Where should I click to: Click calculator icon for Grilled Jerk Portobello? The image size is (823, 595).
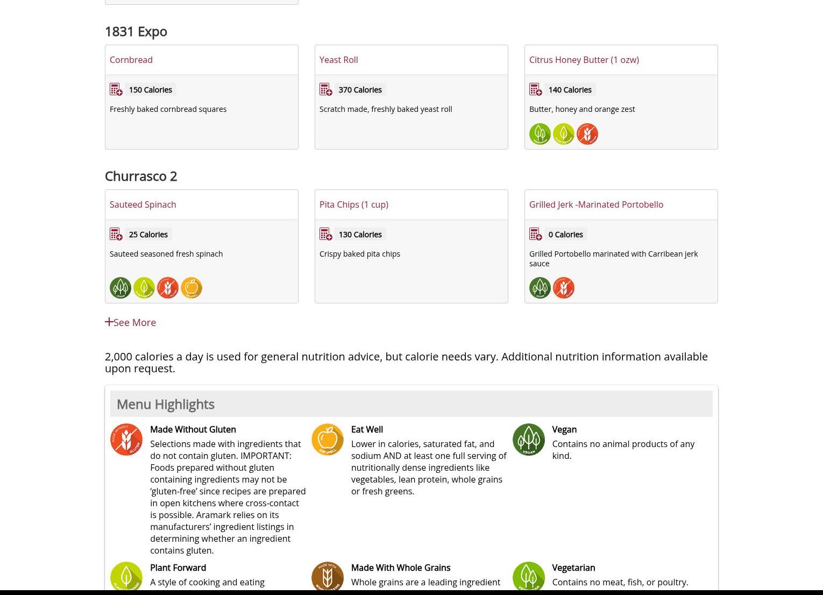[535, 234]
